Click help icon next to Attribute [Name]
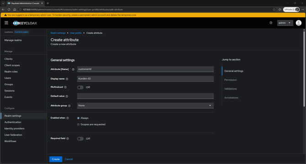This screenshot has width=306, height=164. click(73, 69)
